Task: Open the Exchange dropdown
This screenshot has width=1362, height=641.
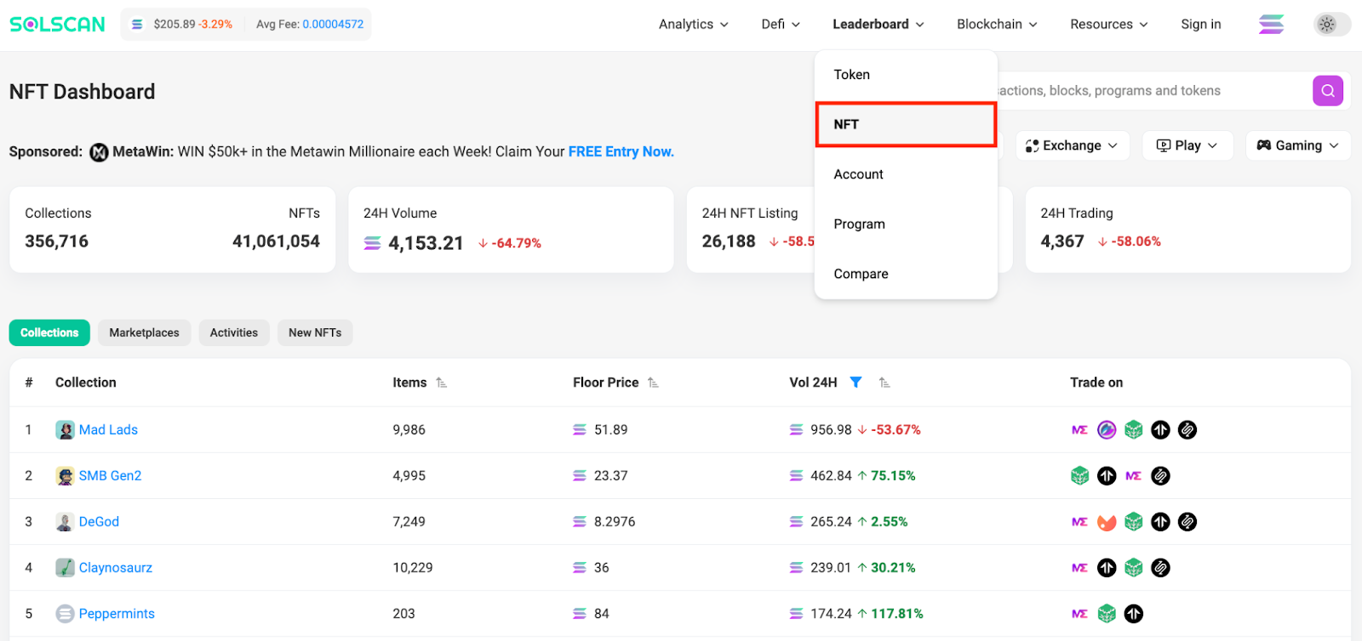Action: click(1072, 145)
